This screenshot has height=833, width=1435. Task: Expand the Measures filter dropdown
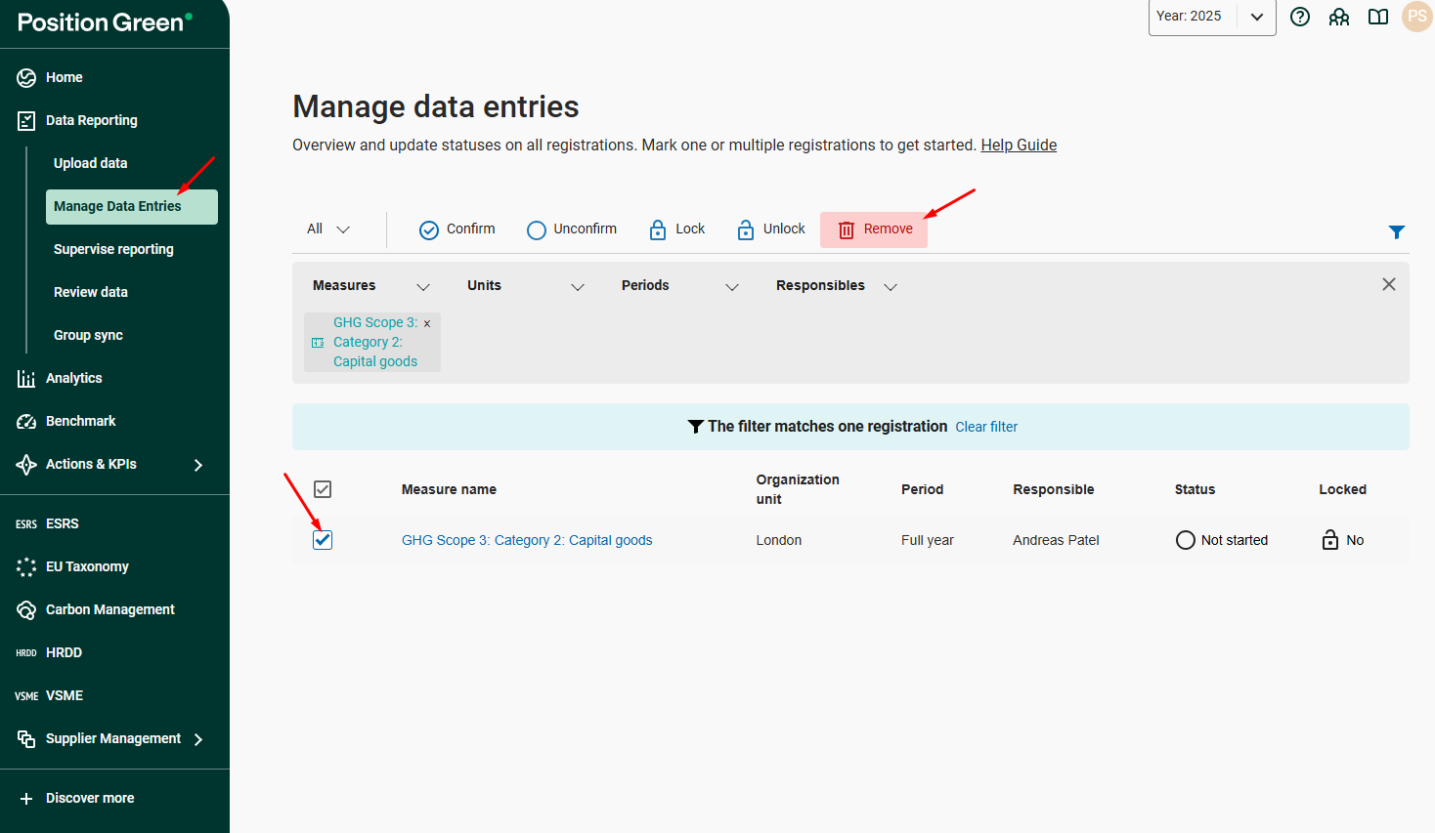click(x=423, y=286)
